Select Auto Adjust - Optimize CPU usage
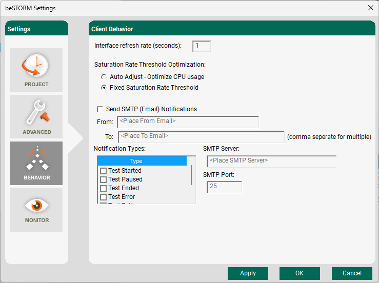 click(x=104, y=77)
